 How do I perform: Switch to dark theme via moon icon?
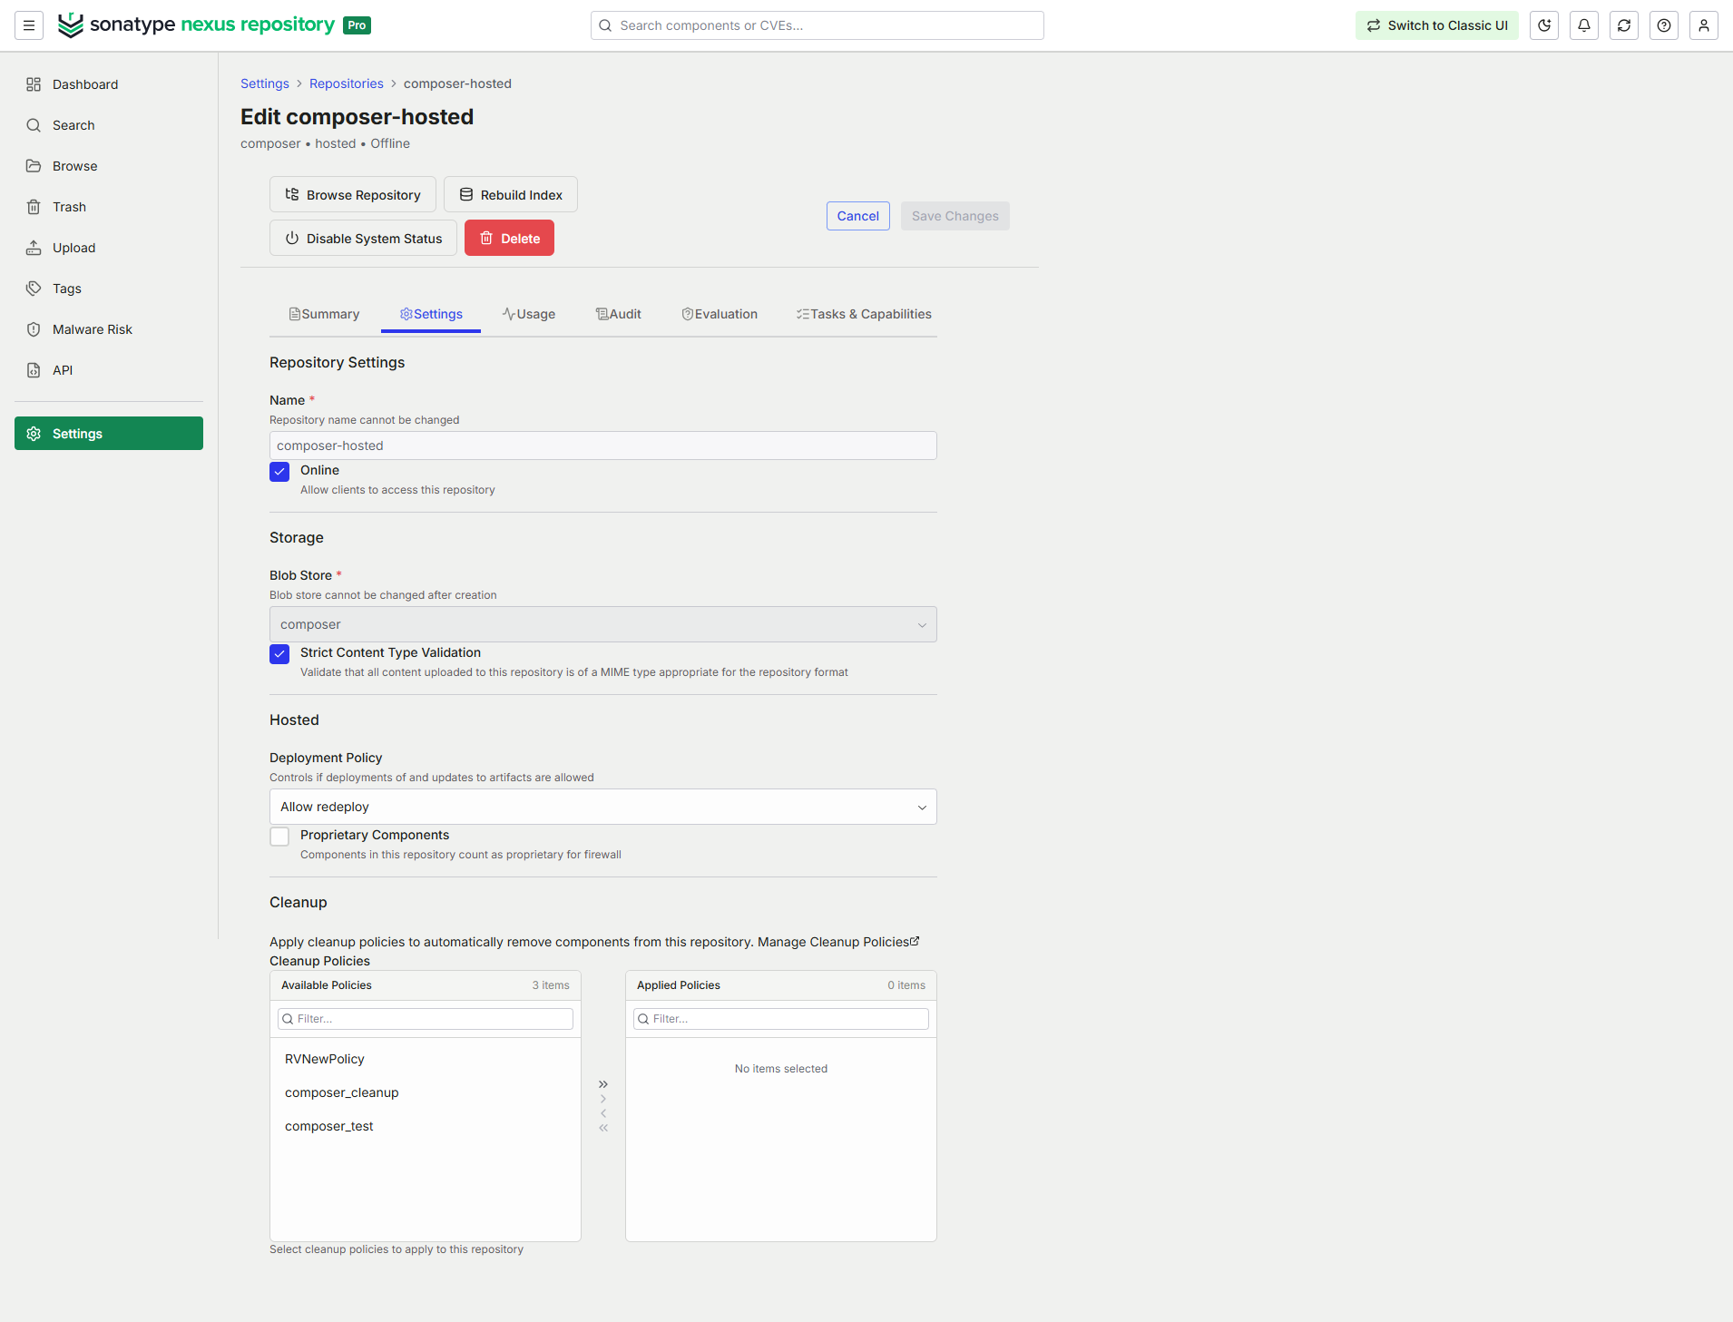[x=1544, y=25]
